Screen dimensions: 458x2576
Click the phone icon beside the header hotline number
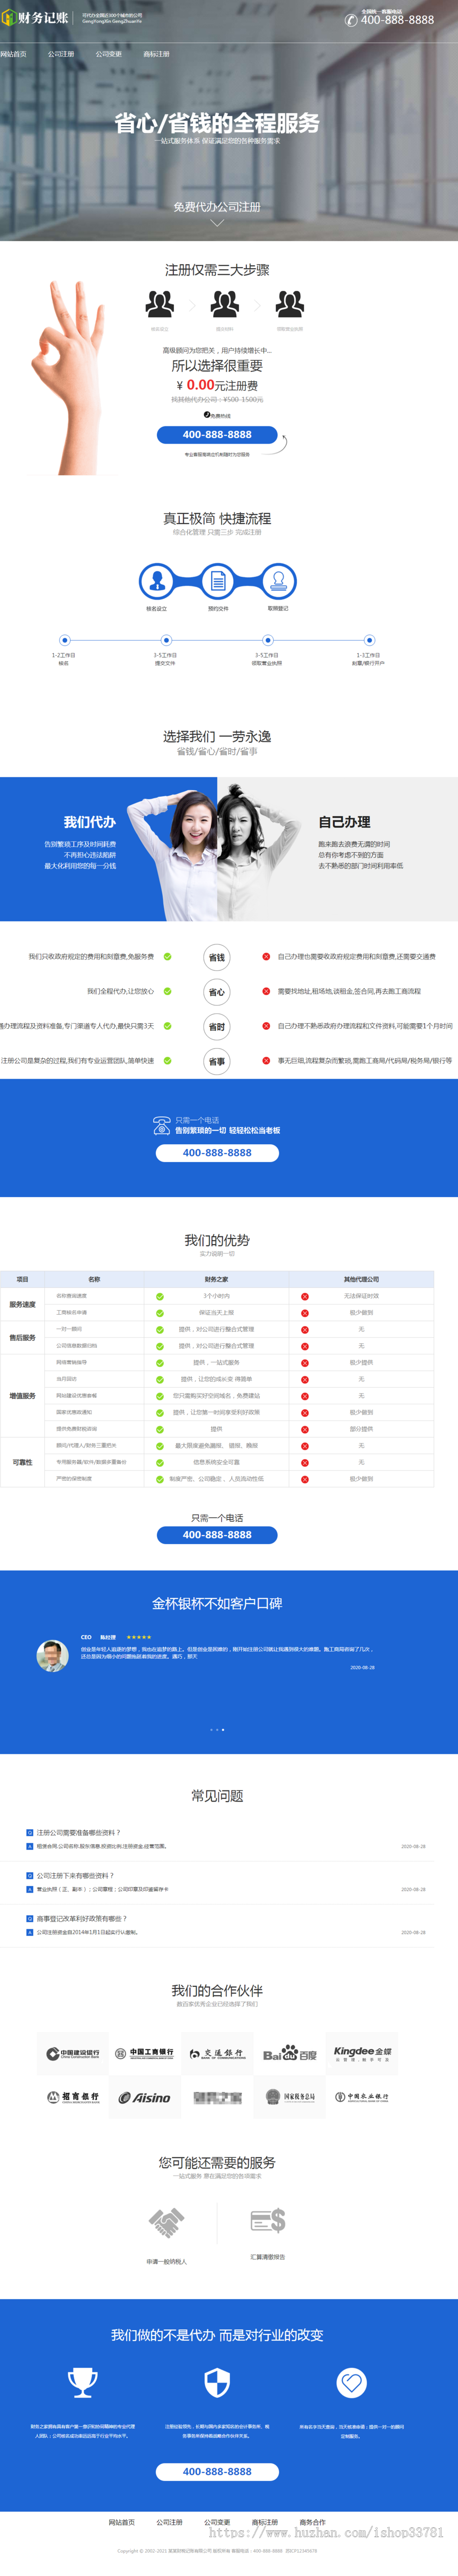coord(351,20)
